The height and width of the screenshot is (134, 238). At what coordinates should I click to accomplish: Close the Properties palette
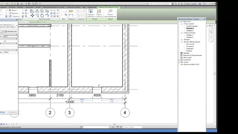(17, 20)
